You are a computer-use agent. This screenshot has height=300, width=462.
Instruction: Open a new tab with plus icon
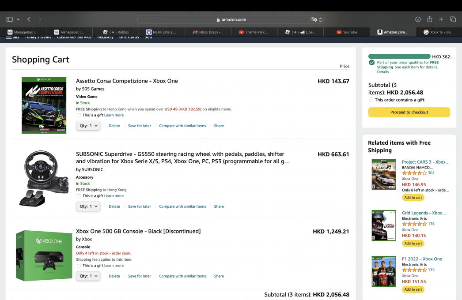(441, 19)
